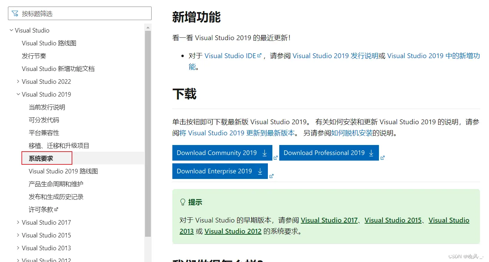Open the Visual Studio IDE link
The height and width of the screenshot is (262, 489).
pyautogui.click(x=230, y=56)
